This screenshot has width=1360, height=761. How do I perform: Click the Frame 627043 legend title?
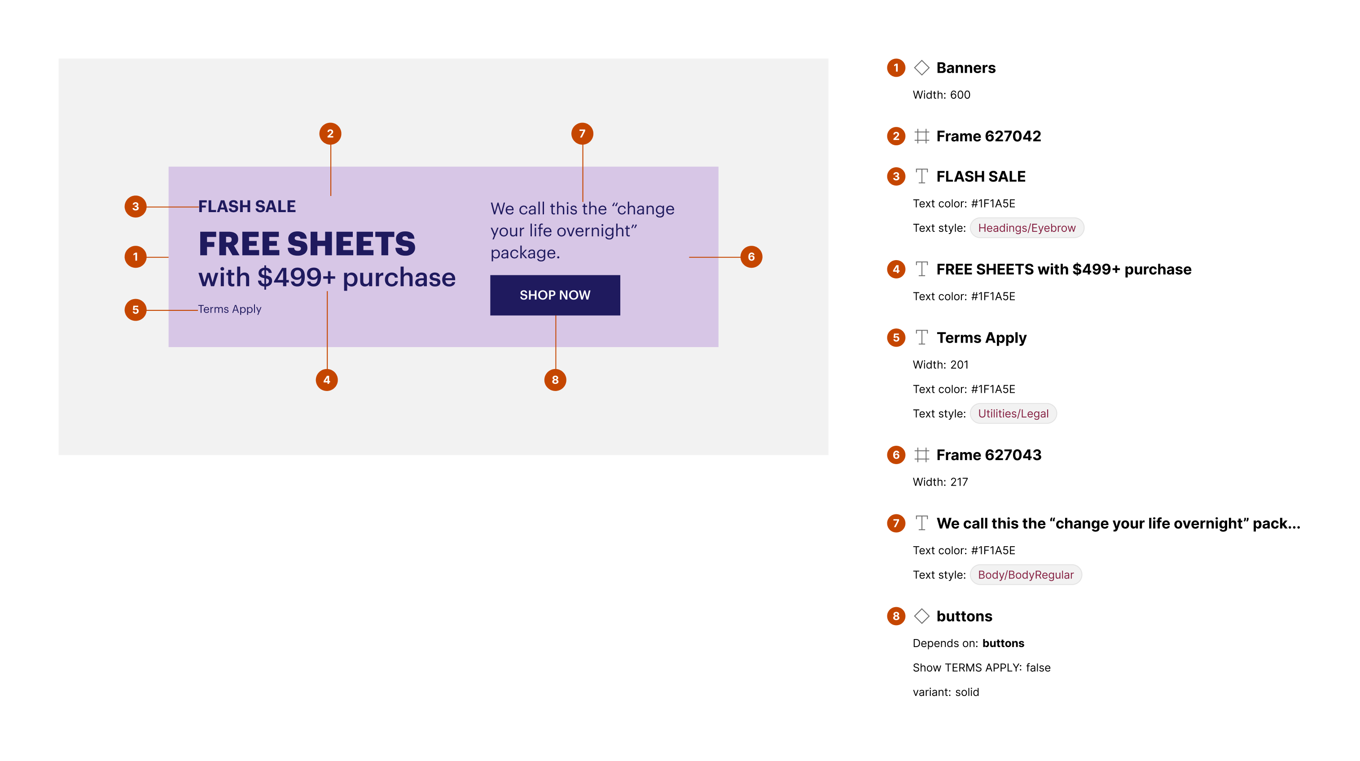pyautogui.click(x=988, y=455)
